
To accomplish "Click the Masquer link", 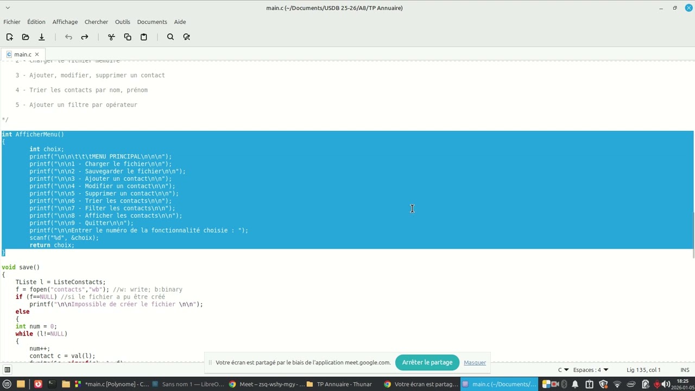I will click(475, 362).
